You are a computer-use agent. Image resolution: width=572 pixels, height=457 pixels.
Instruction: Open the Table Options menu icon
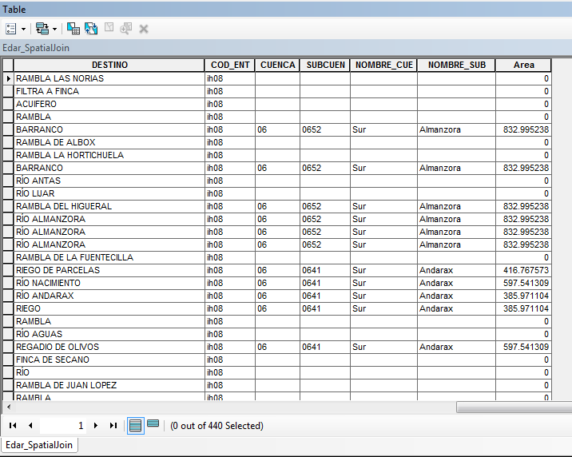pos(11,29)
